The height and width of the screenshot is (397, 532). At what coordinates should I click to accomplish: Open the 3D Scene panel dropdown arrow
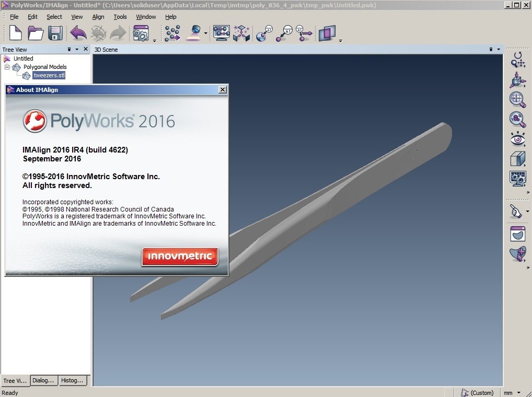click(x=499, y=49)
